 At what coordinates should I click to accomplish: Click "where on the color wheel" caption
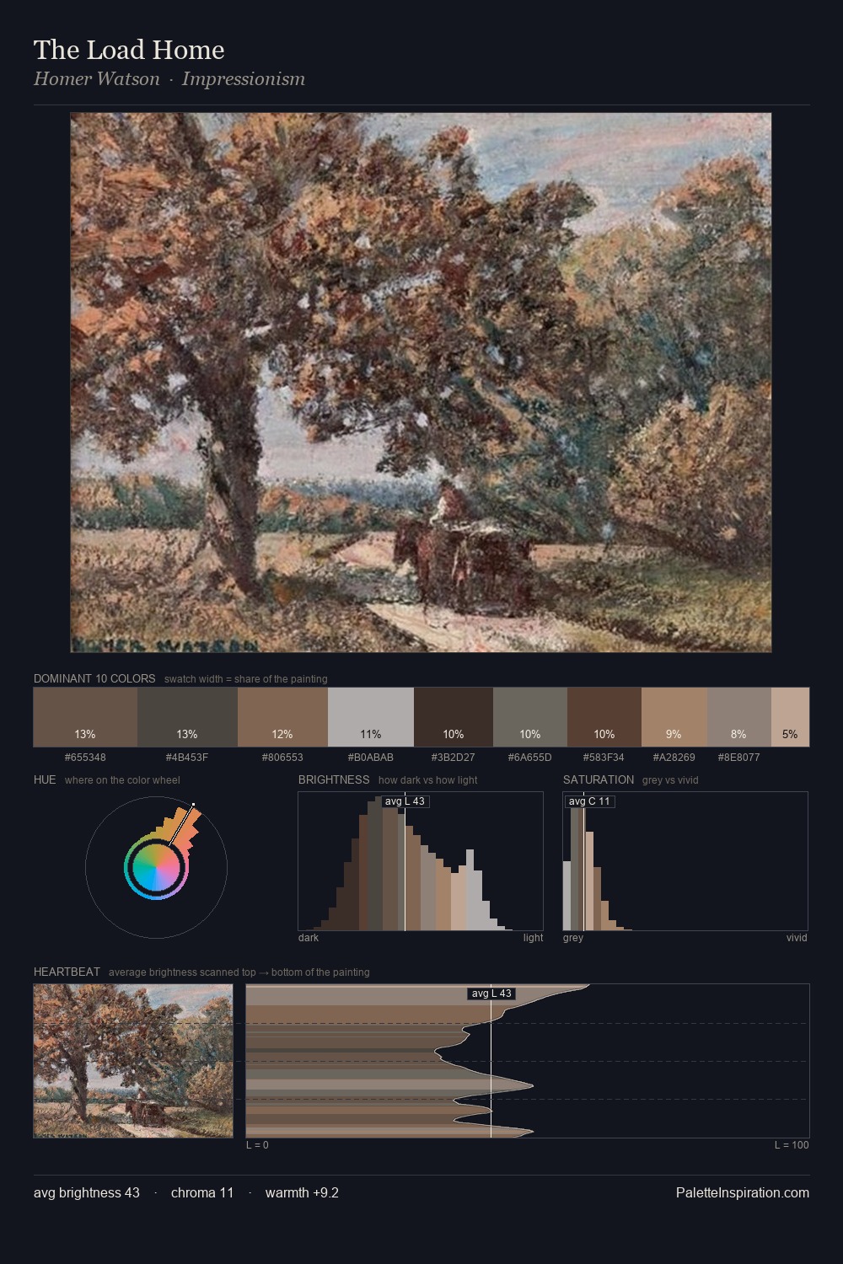(122, 780)
